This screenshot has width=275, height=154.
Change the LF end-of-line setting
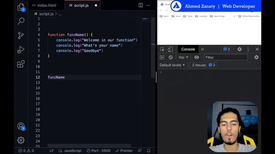pyautogui.click(x=52, y=151)
